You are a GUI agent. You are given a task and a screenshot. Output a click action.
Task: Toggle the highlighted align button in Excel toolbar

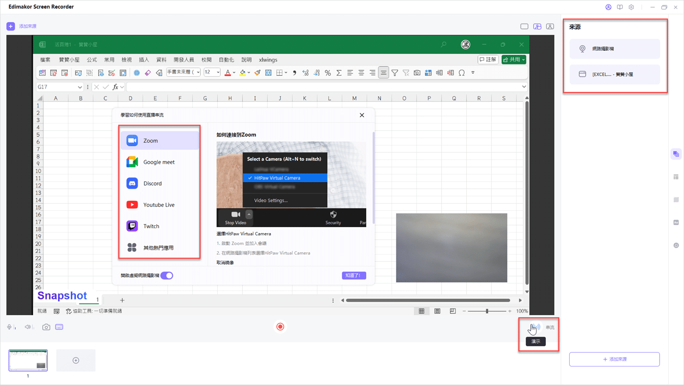tap(384, 73)
